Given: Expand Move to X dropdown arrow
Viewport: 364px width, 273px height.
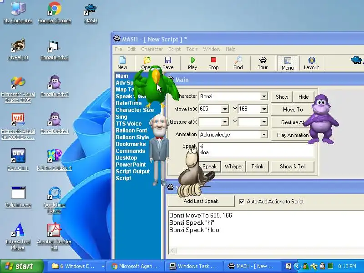Looking at the screenshot, I should point(225,109).
